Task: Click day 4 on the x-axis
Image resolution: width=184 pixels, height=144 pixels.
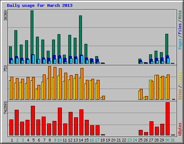Action: (x=28, y=140)
